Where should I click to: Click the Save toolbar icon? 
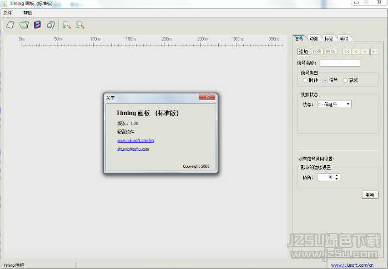(37, 25)
